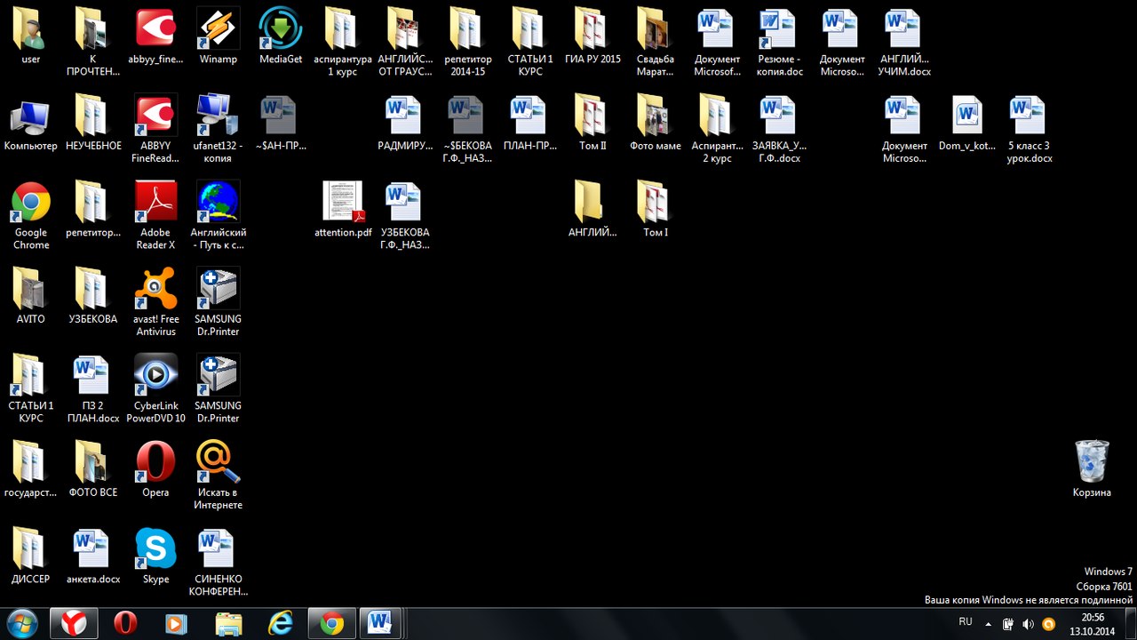The height and width of the screenshot is (640, 1137).
Task: Select the abbyy_fine... installer icon
Action: click(x=155, y=36)
